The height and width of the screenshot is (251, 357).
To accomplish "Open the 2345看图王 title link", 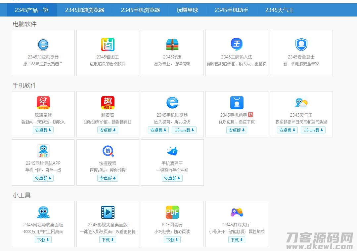I will click(108, 57).
